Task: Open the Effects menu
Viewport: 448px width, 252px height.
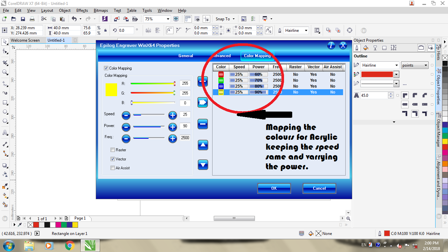Action: (x=82, y=10)
